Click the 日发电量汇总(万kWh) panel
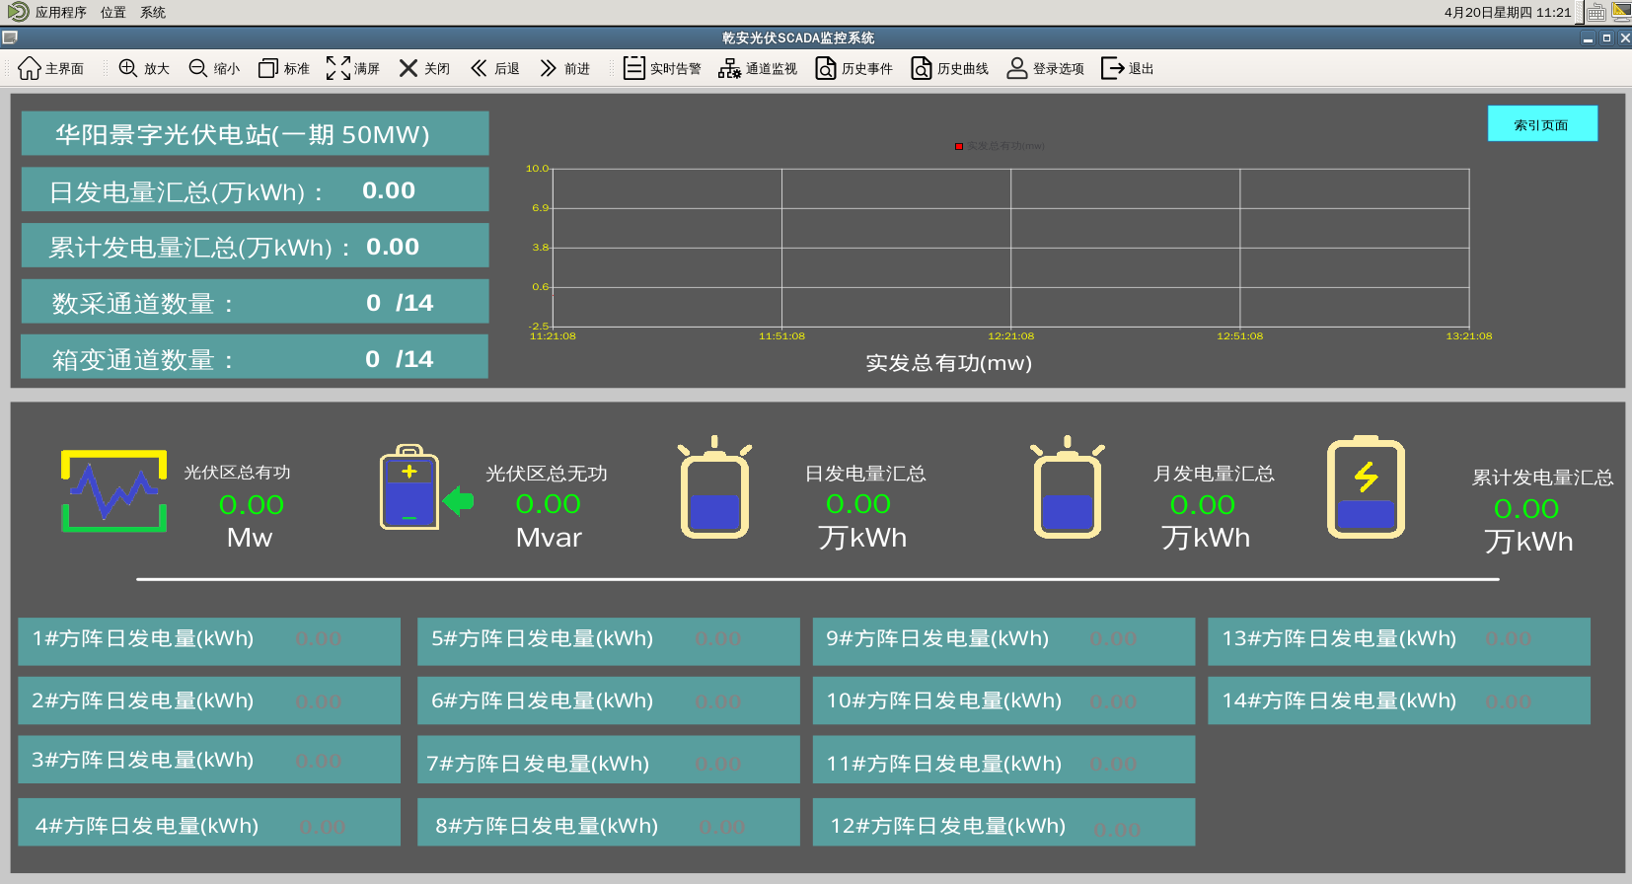The width and height of the screenshot is (1632, 884). coord(255,188)
